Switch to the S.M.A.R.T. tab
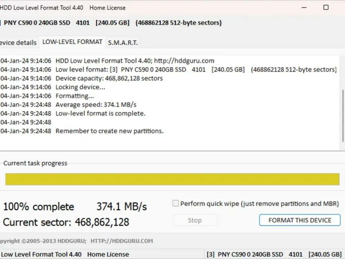The height and width of the screenshot is (259, 345). click(122, 42)
